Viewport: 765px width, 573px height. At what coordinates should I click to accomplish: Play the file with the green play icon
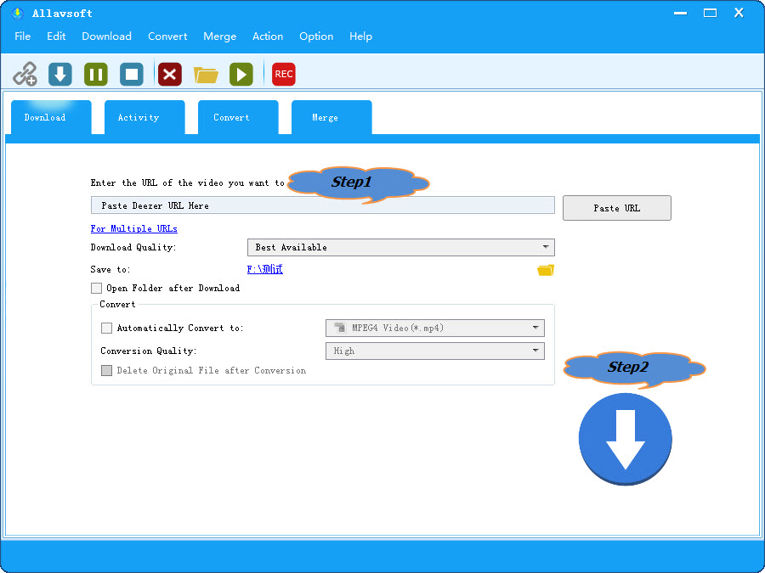[x=241, y=74]
